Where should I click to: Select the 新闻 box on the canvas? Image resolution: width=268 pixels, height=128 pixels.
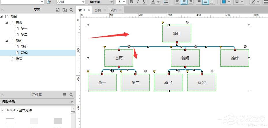(x=185, y=58)
